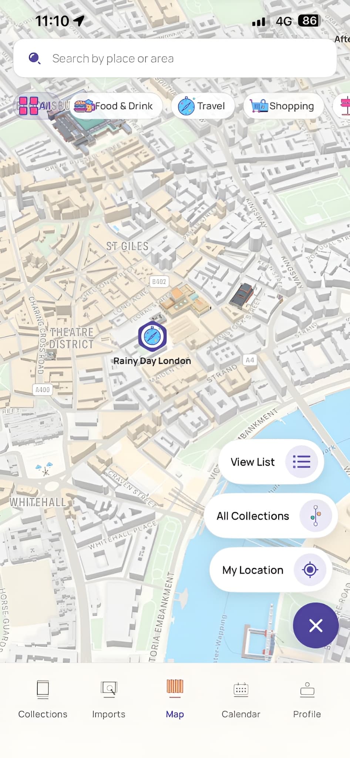Tap the Rainy Day London compass pin

point(152,336)
